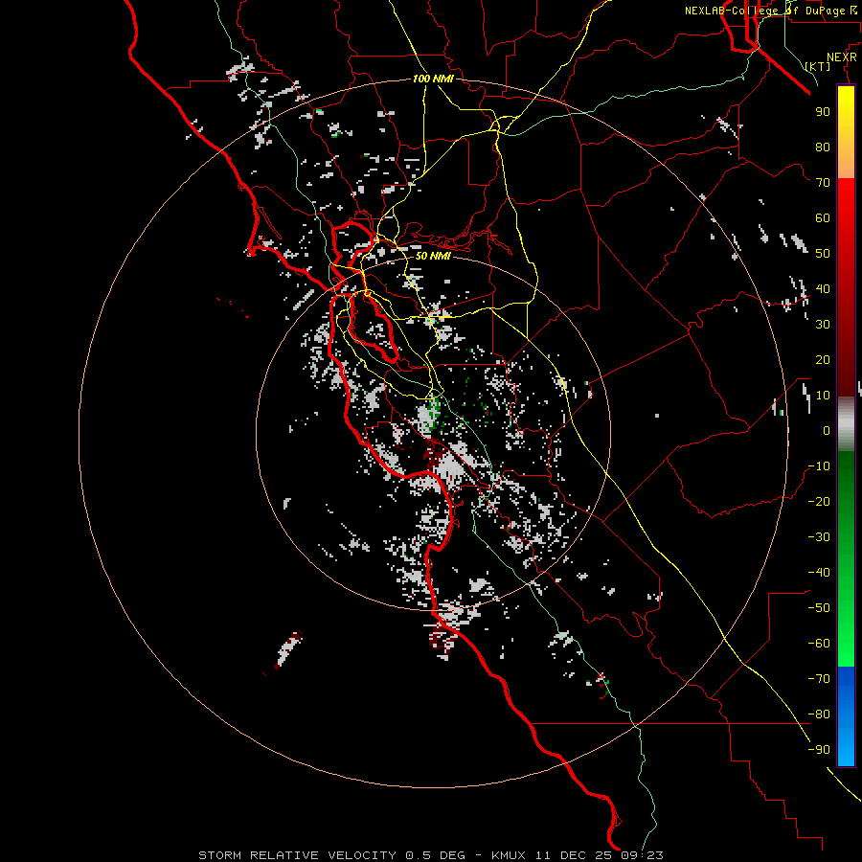This screenshot has height=862, width=862.
Task: Click the [KT] units label
Action: tap(817, 66)
